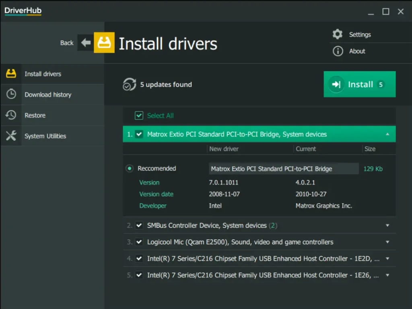The image size is (412, 309).
Task: Click the green Install button
Action: pos(359,84)
